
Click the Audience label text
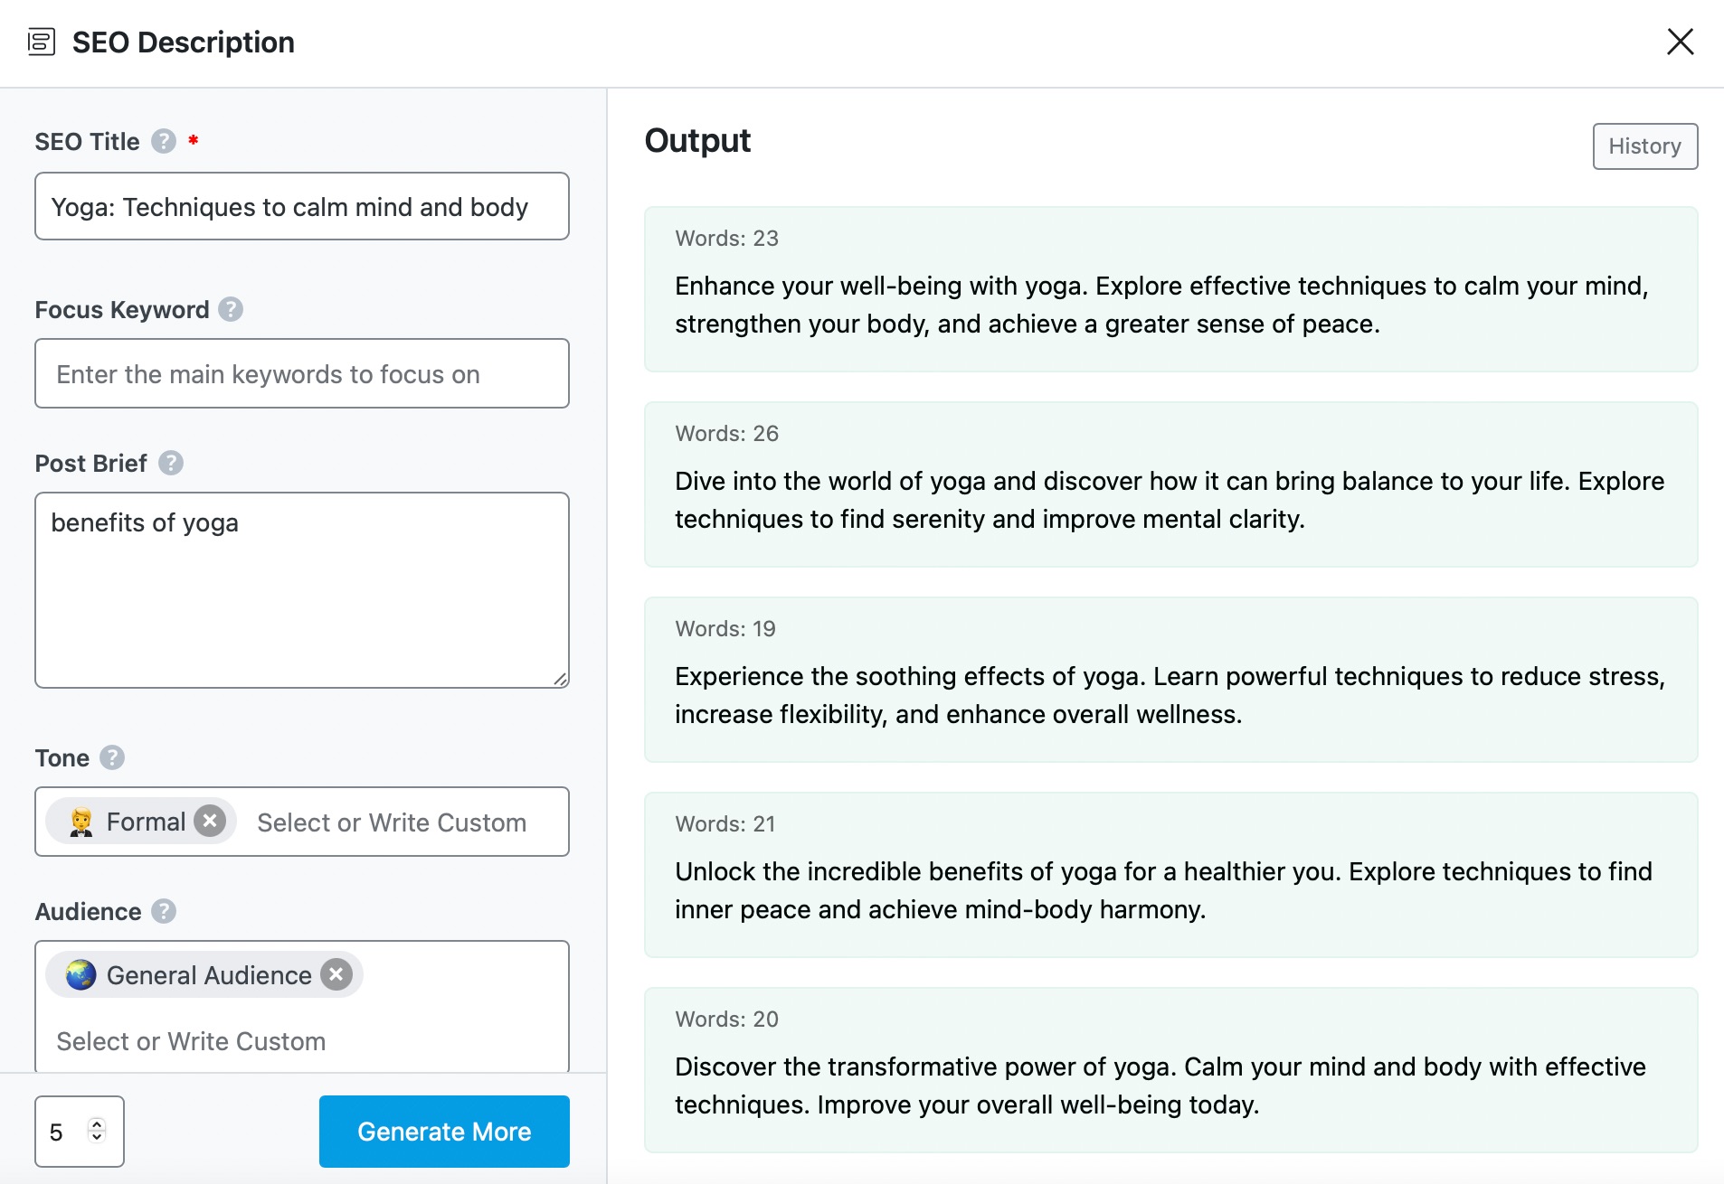click(89, 912)
